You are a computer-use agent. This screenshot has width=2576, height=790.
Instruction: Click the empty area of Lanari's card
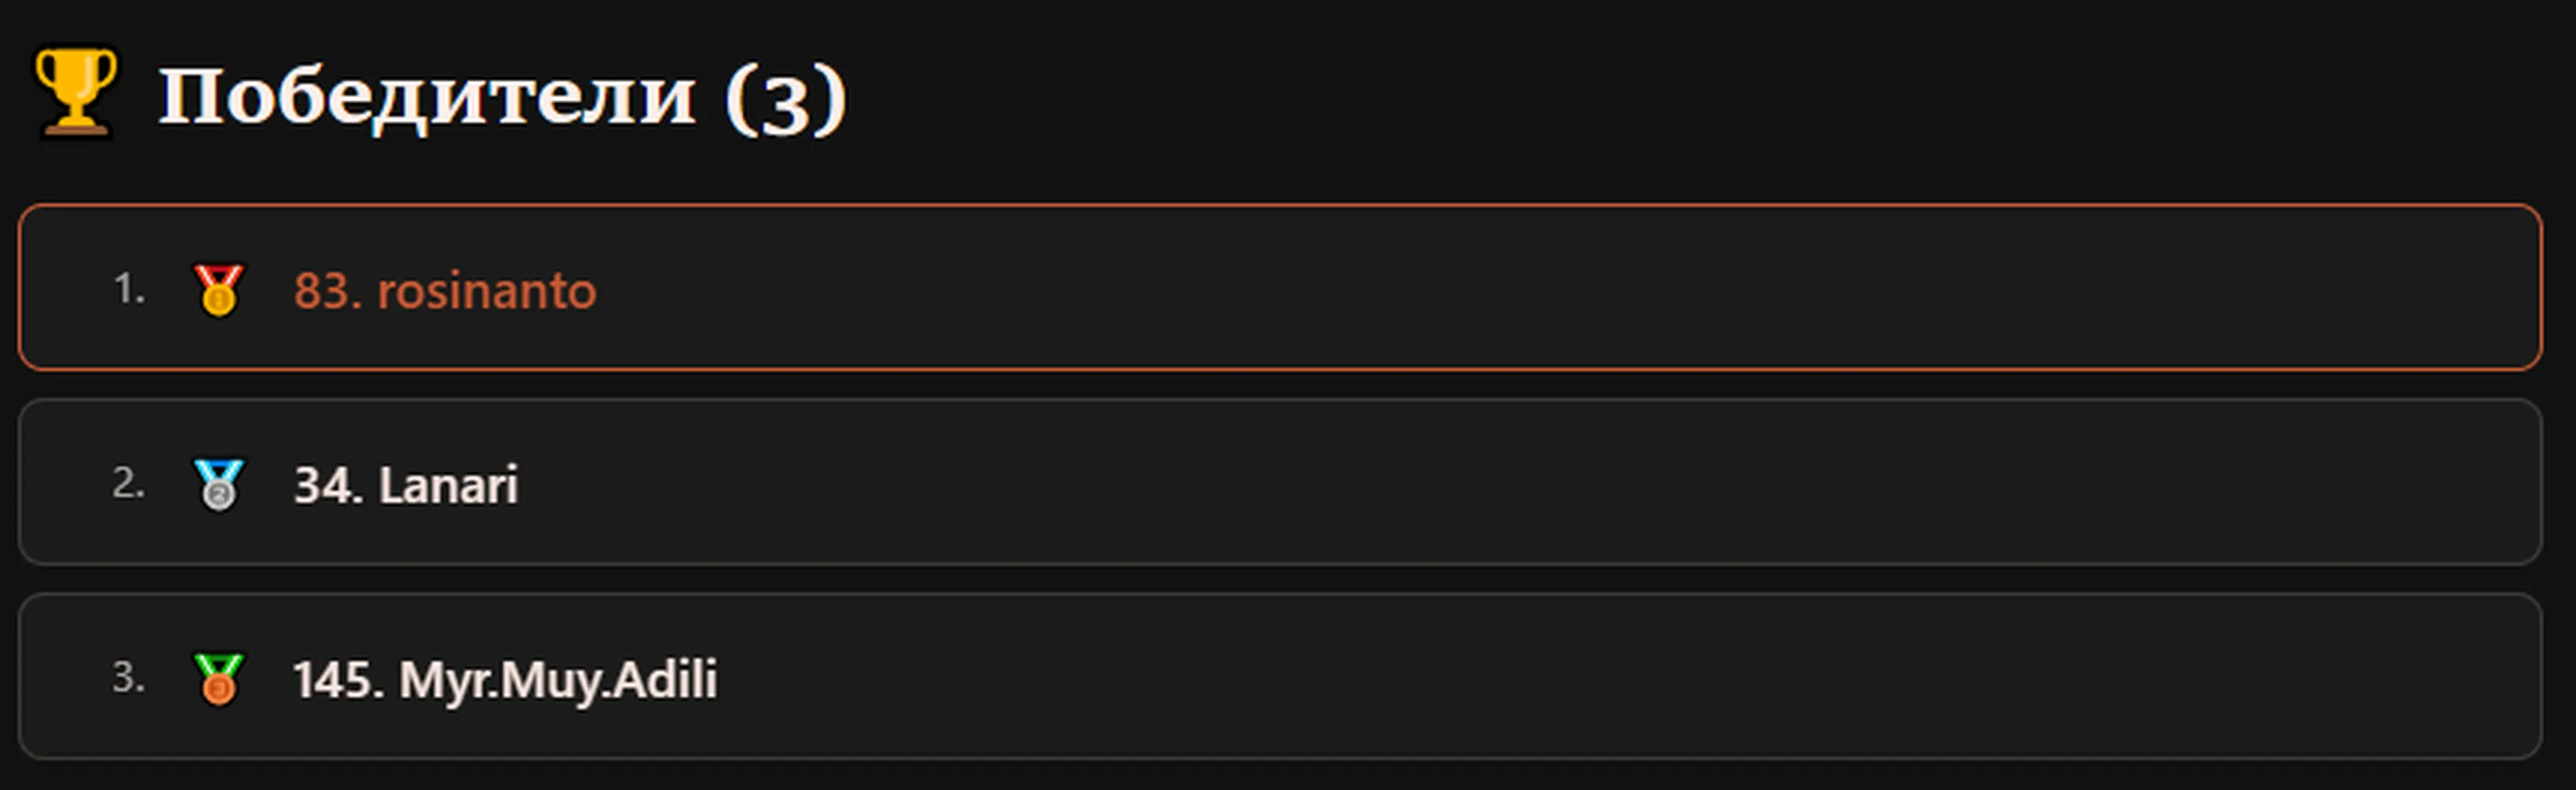1530,483
